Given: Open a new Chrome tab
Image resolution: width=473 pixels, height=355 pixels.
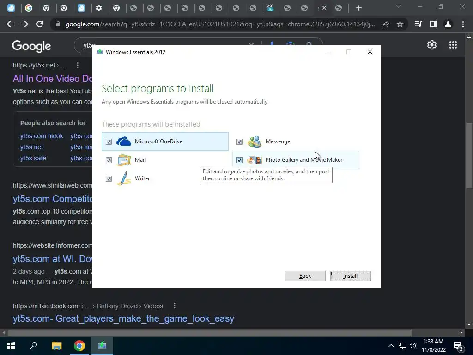Looking at the screenshot, I should point(358,8).
